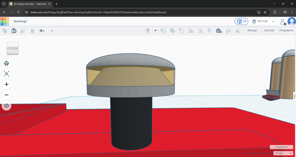Click the Fit all in view button
Viewport: 296px width, 157px height.
coord(6,74)
